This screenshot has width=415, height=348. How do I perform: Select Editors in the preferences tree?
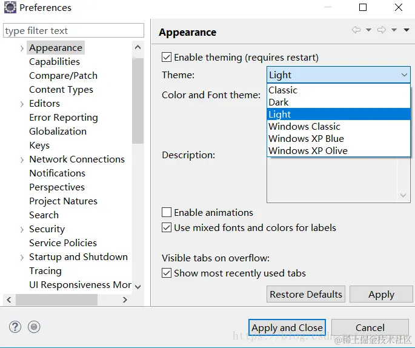click(44, 103)
